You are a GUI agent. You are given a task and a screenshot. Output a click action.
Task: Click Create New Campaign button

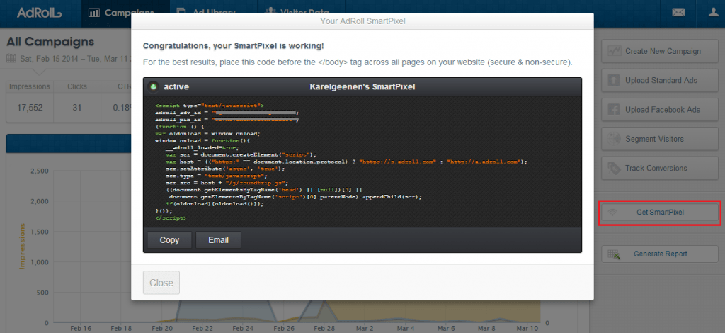pos(660,51)
